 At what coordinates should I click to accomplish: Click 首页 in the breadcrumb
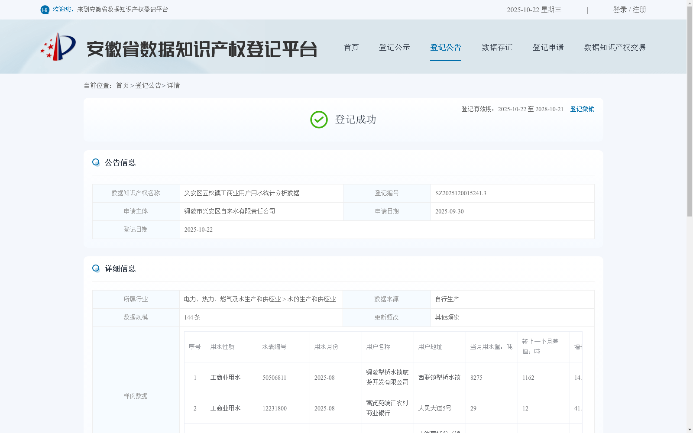(x=122, y=86)
